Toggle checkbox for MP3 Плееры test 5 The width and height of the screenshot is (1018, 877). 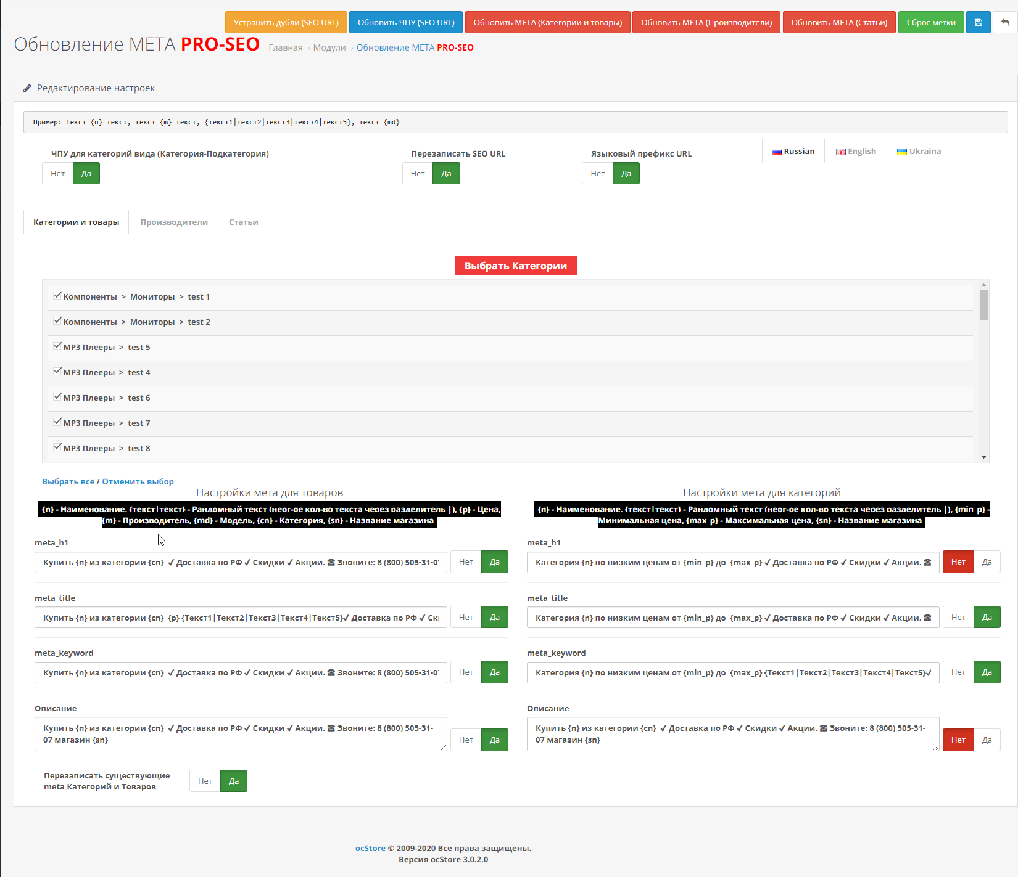coord(57,346)
